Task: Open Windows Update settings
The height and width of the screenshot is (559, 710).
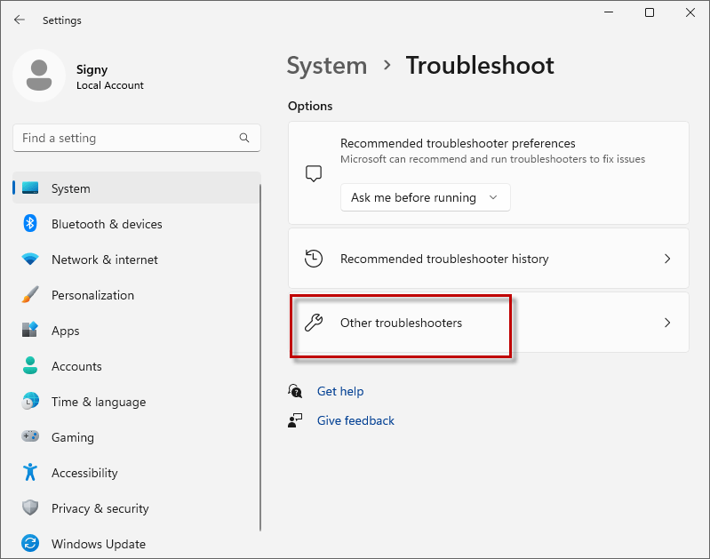Action: pos(137,543)
